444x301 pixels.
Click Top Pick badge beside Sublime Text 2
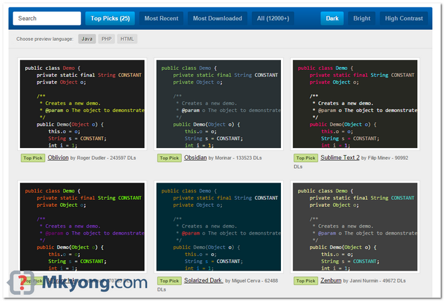306,158
